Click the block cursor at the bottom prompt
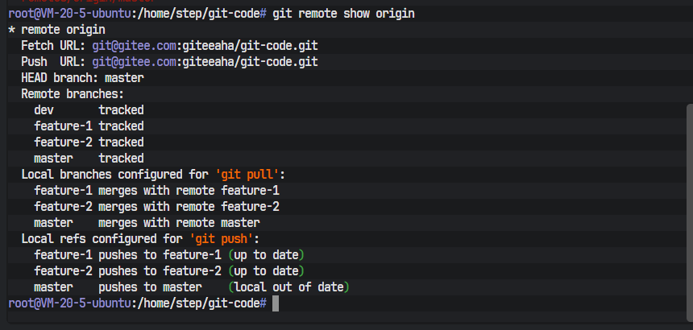This screenshot has height=330, width=693. pyautogui.click(x=276, y=303)
